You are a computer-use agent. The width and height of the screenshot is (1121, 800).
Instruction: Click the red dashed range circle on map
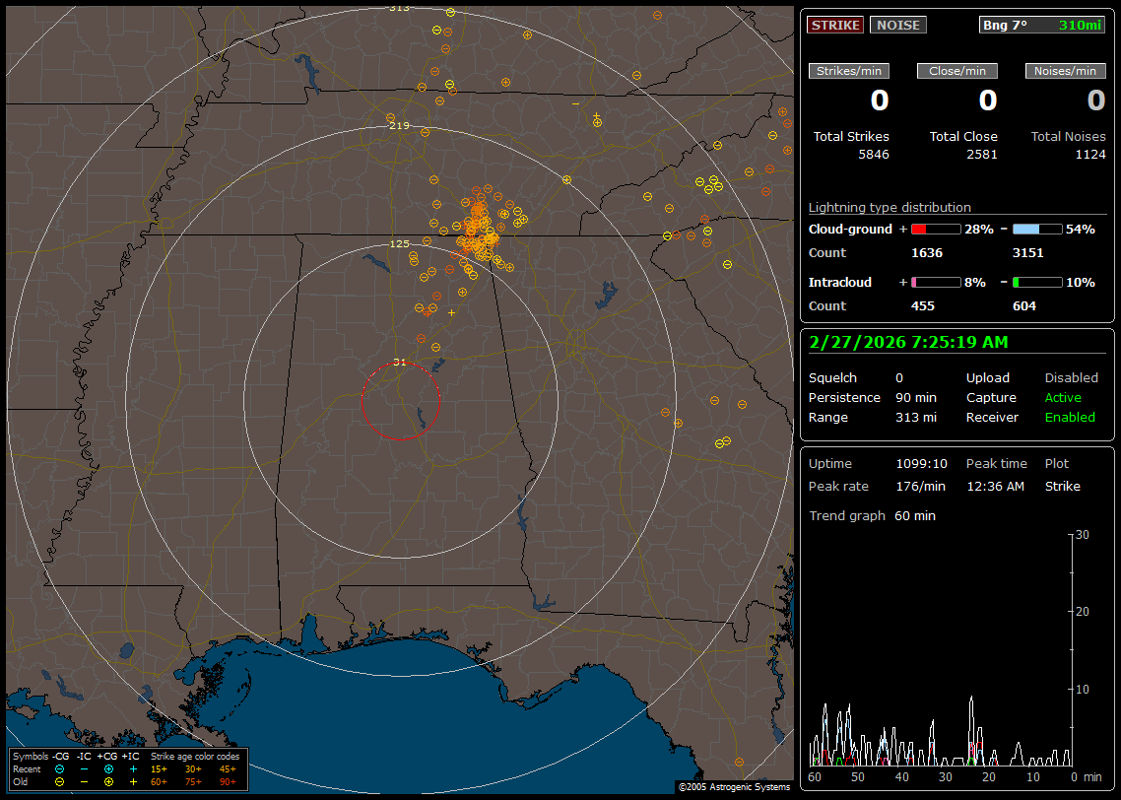[x=363, y=401]
